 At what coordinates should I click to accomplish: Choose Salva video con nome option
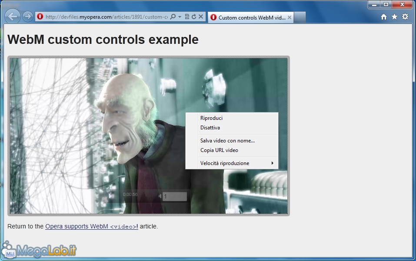227,141
